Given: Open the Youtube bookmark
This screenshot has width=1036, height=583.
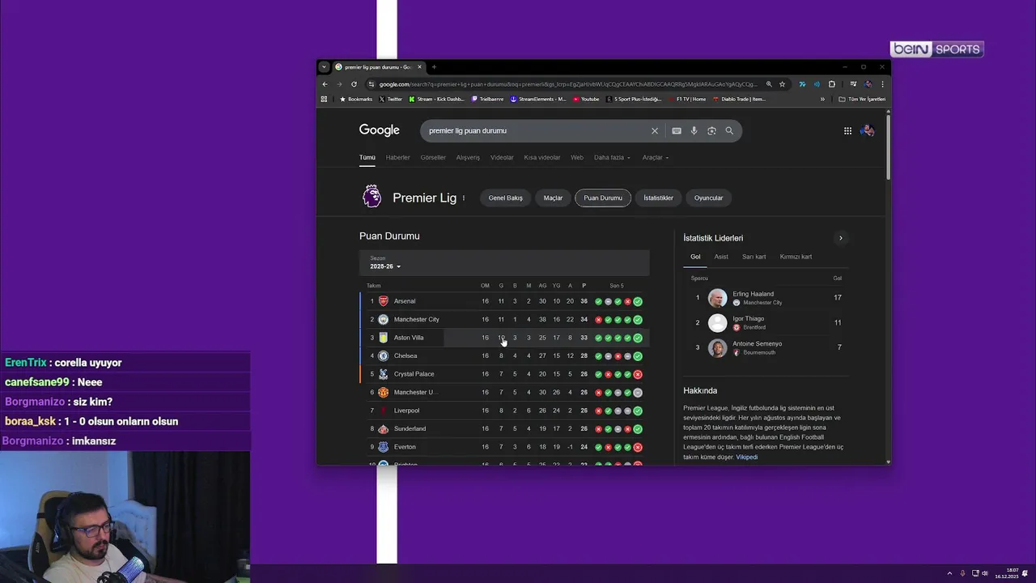Looking at the screenshot, I should [586, 99].
